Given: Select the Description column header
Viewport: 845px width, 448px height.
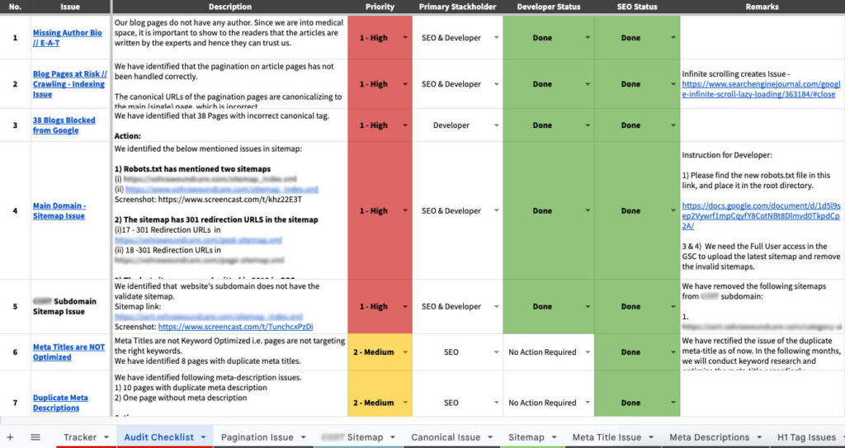Looking at the screenshot, I should [x=230, y=7].
